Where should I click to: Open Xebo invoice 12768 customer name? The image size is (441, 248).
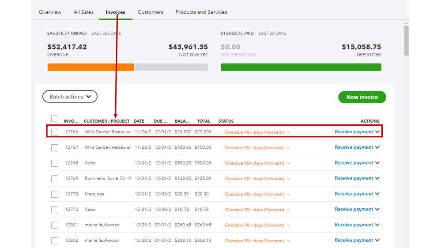(90, 163)
